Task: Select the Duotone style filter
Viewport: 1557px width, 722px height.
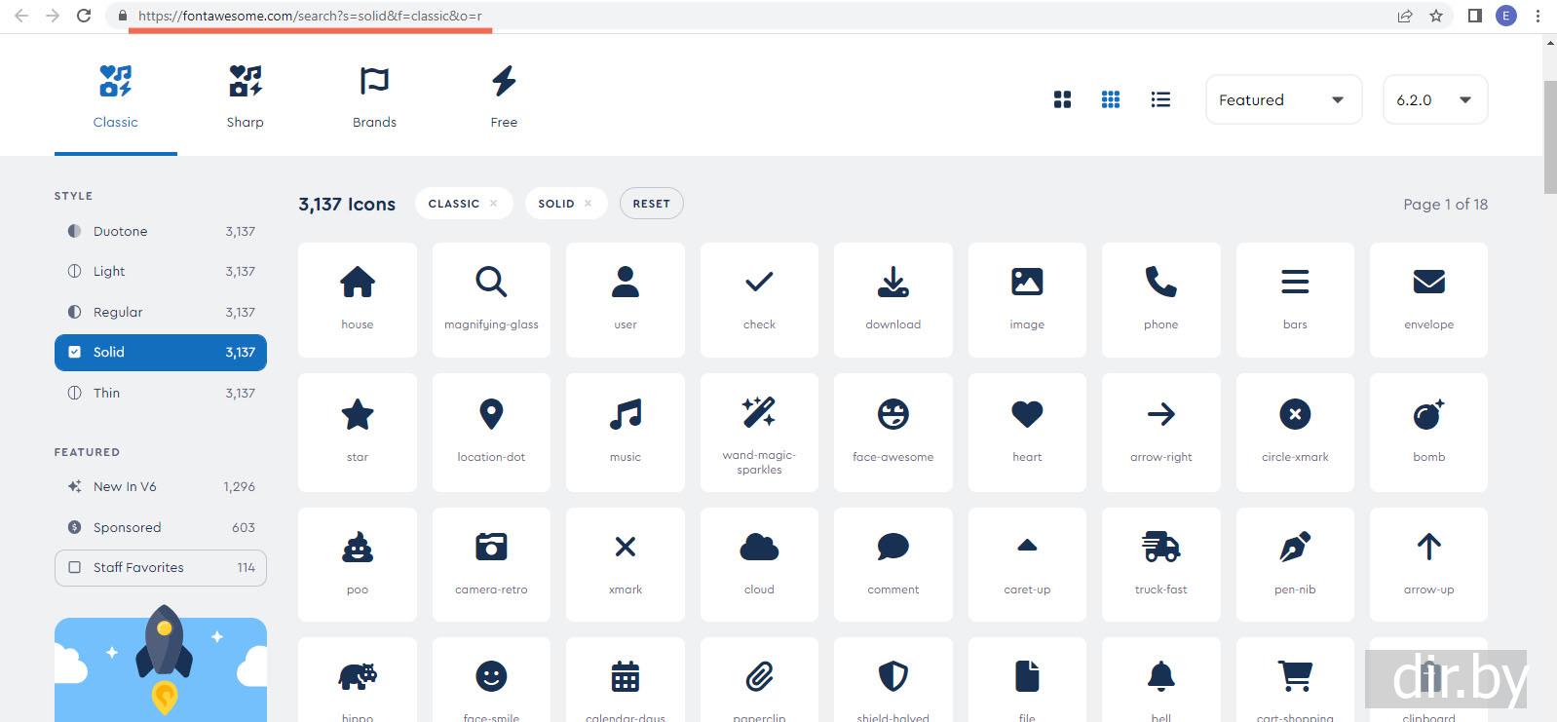Action: 161,232
